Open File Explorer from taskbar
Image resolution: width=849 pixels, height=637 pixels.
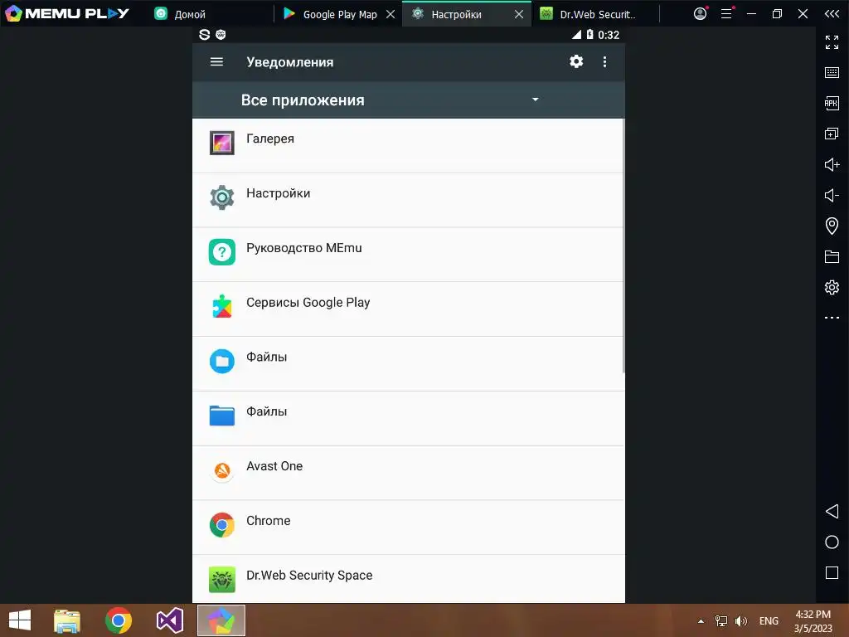click(x=67, y=620)
